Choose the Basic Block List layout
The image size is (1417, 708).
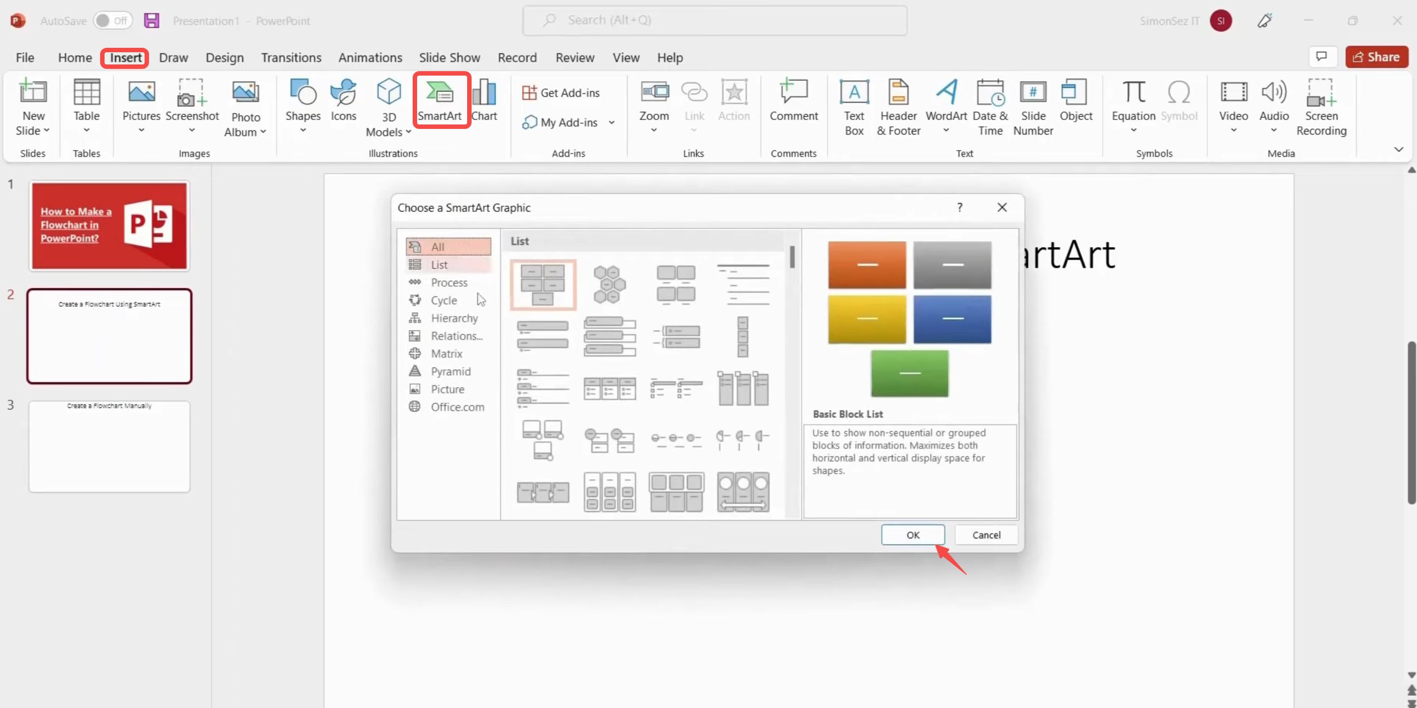coord(543,285)
